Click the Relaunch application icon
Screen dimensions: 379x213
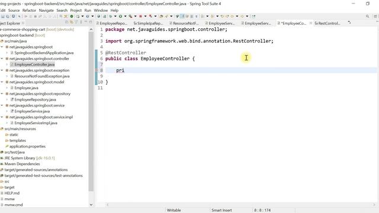pos(150,16)
